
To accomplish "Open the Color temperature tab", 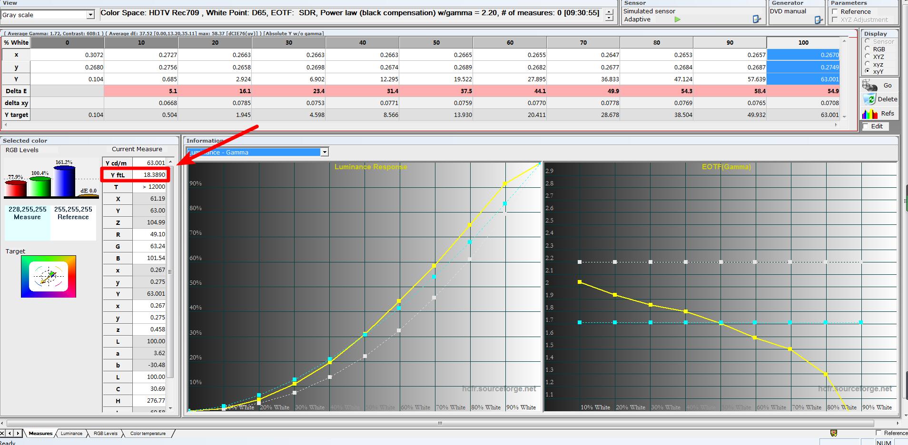I will (x=148, y=433).
